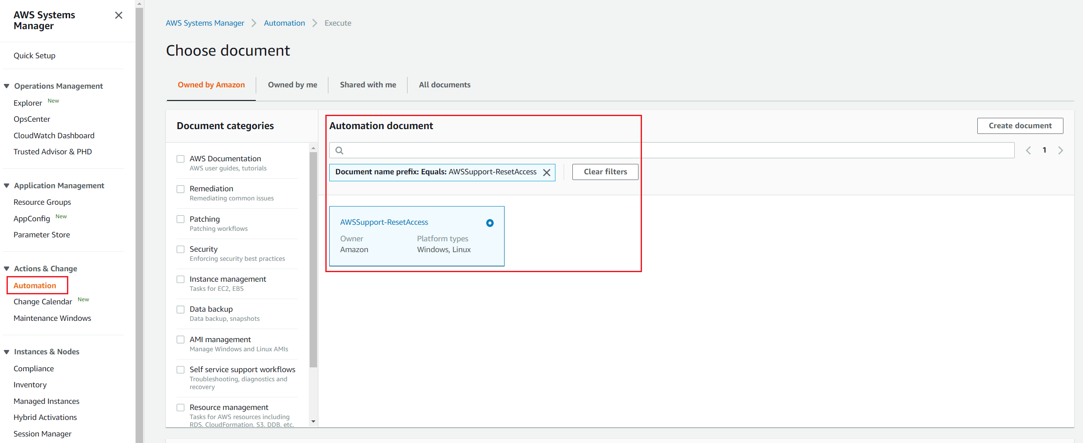Select the AWSSupport-ResetAccess radio button
Image resolution: width=1083 pixels, height=443 pixels.
(490, 223)
